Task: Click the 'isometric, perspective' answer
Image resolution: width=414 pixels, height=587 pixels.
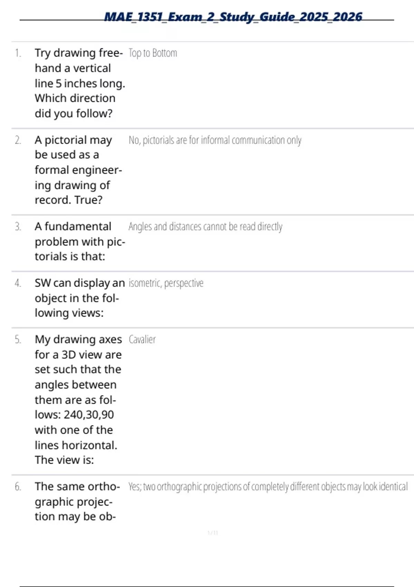Action: 166,283
